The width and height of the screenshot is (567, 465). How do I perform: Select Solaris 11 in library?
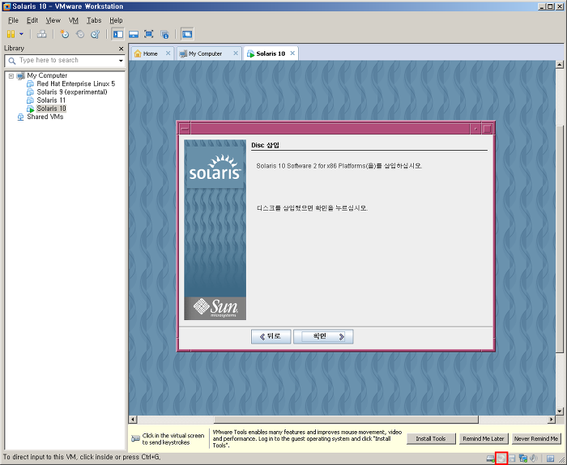tap(51, 100)
